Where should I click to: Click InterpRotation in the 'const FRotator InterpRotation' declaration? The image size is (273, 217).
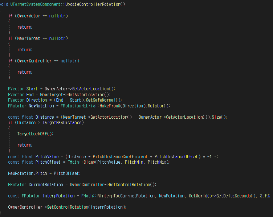click(x=59, y=196)
